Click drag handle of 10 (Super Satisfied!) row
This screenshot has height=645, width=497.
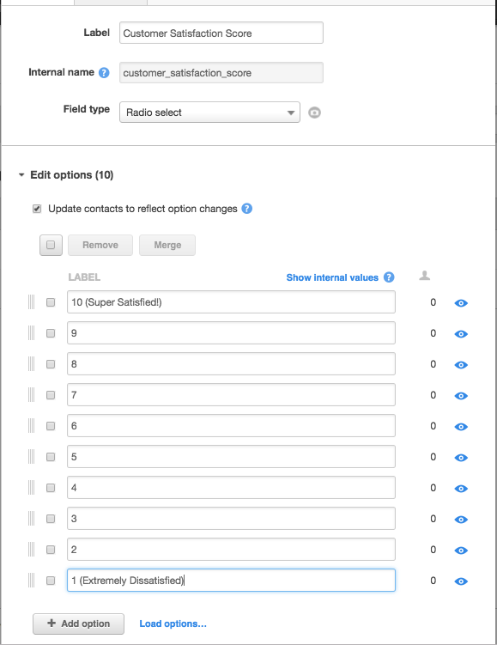tap(31, 302)
